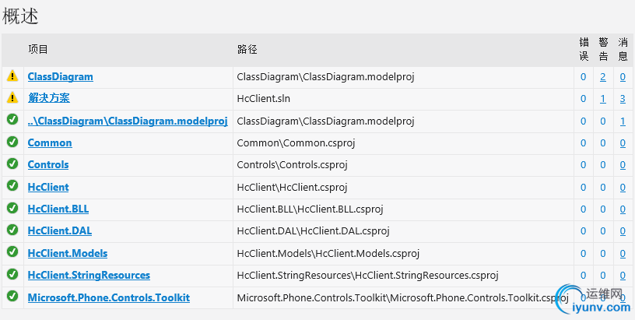635x320 pixels.
Task: Click the success icon beside HcClient.Models
Action: (12, 252)
